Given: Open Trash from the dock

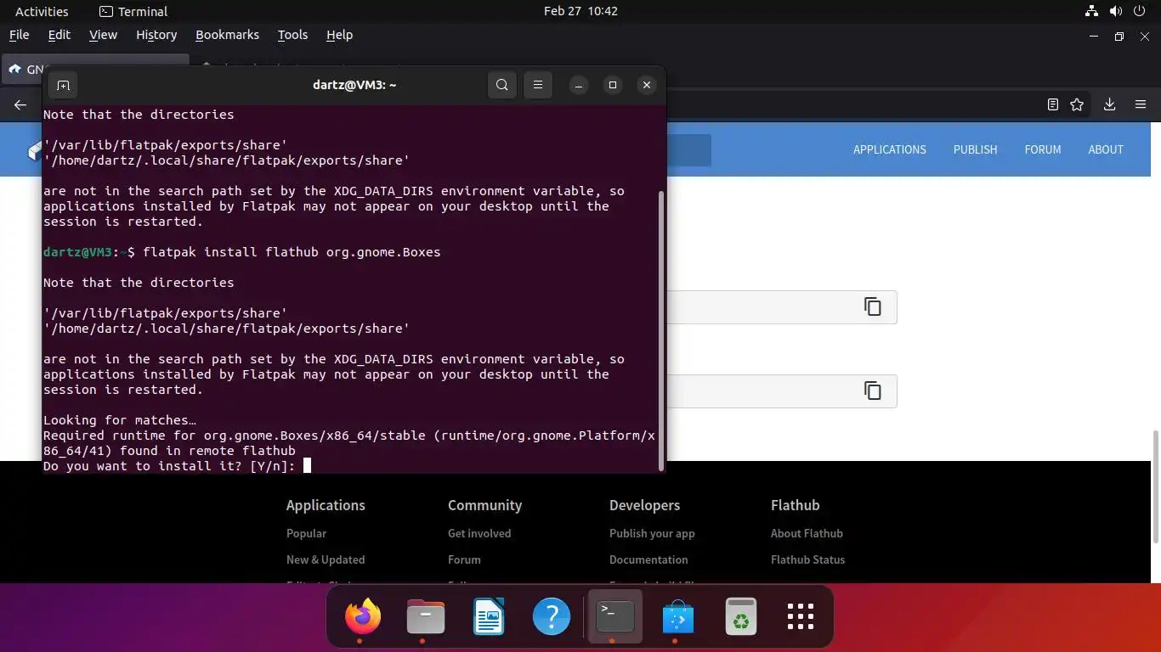Looking at the screenshot, I should 740,616.
